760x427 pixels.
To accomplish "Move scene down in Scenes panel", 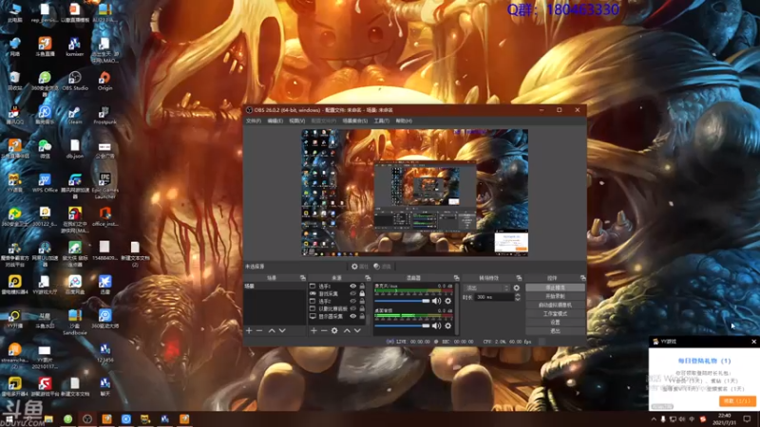I will (x=282, y=330).
